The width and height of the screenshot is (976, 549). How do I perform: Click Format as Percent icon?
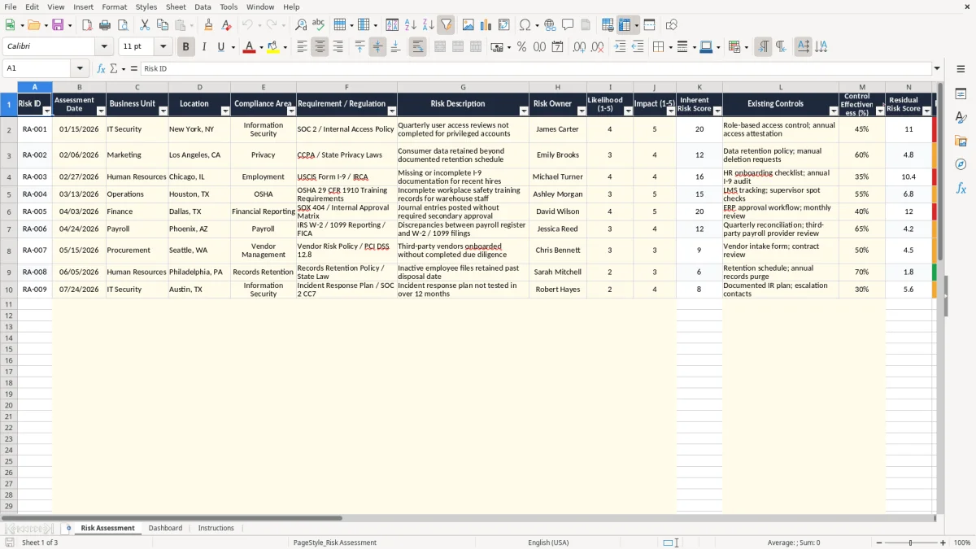coord(521,47)
